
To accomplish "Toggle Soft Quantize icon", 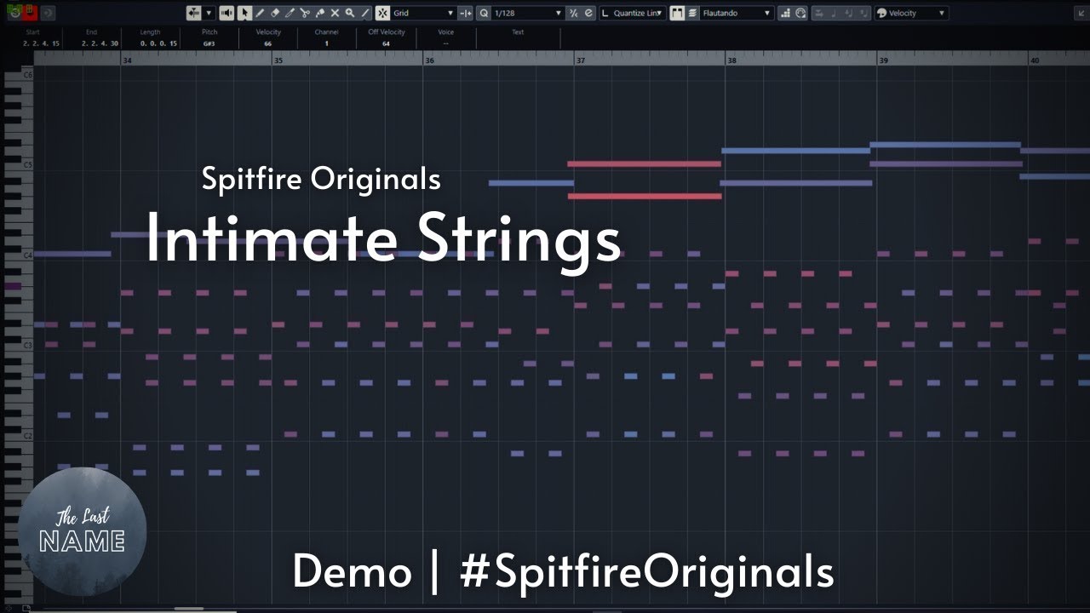I will point(574,13).
